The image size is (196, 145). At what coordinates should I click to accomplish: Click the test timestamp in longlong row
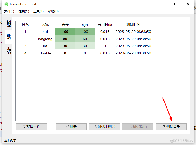[133, 39]
